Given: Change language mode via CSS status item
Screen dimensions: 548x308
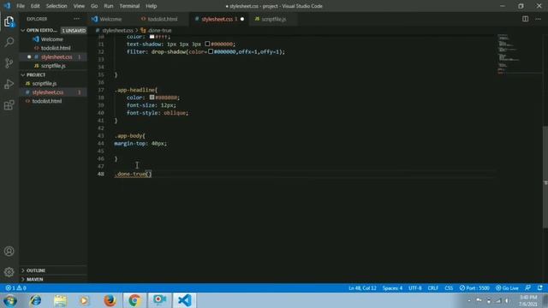Looking at the screenshot, I should pyautogui.click(x=449, y=288).
